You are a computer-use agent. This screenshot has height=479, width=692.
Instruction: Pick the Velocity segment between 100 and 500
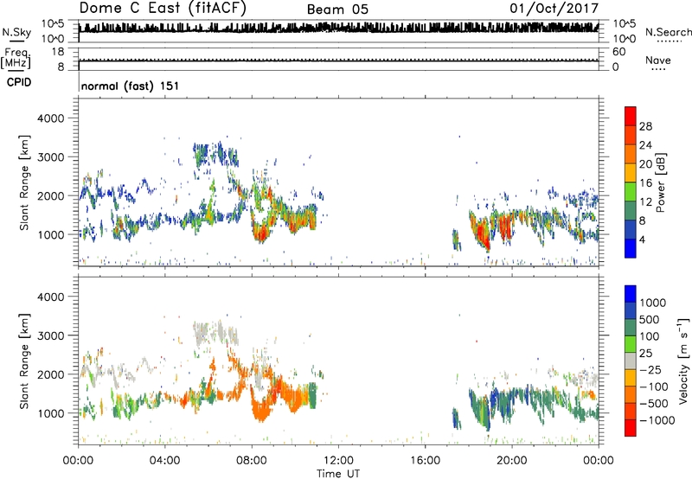(x=631, y=328)
